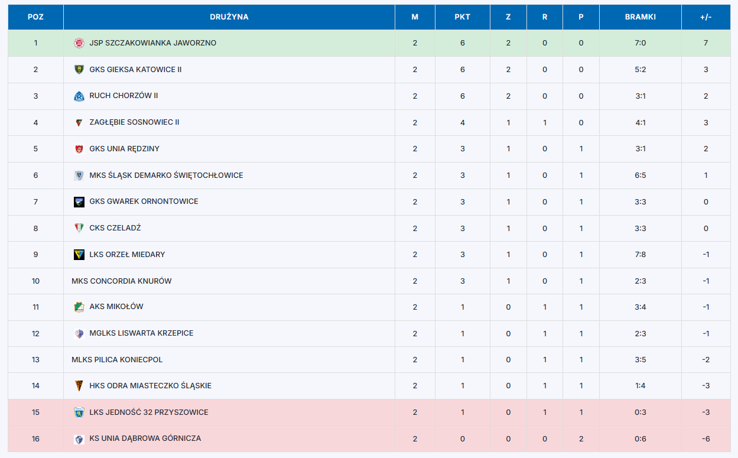This screenshot has width=738, height=458.
Task: Open the MGLKS Liswarta Krzepice team name
Action: click(141, 333)
